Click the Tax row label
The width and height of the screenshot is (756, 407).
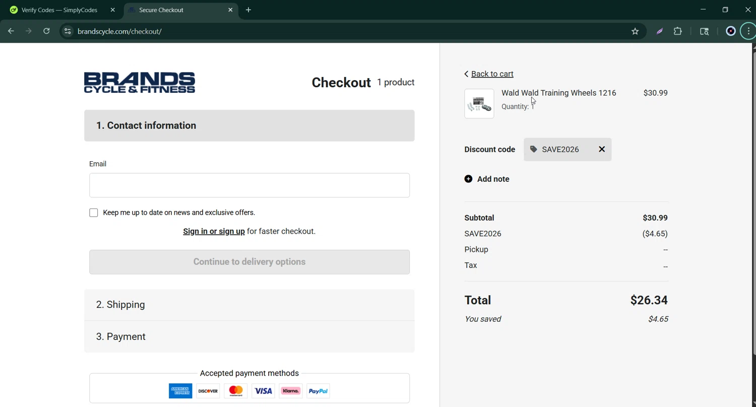(x=471, y=265)
